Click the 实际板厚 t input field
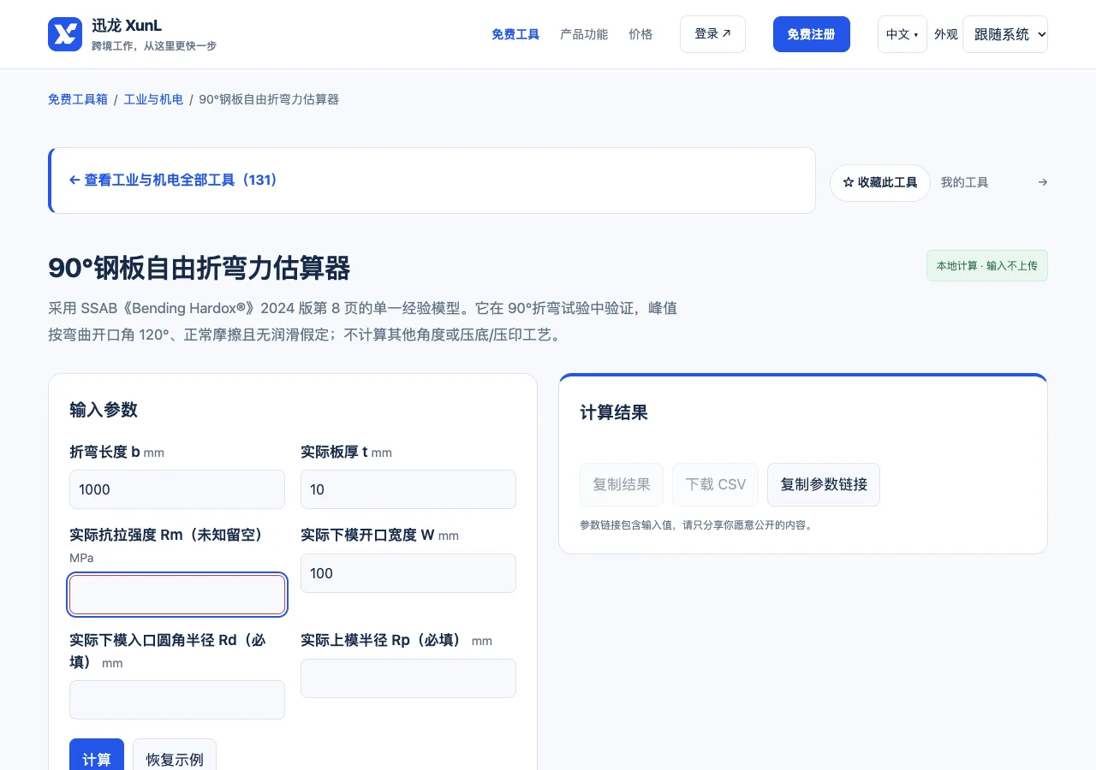The height and width of the screenshot is (770, 1096). [408, 489]
